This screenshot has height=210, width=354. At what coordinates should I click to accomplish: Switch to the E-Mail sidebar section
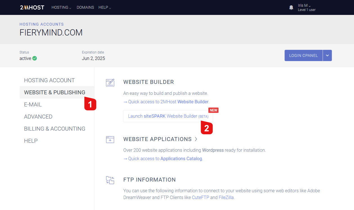tap(33, 104)
